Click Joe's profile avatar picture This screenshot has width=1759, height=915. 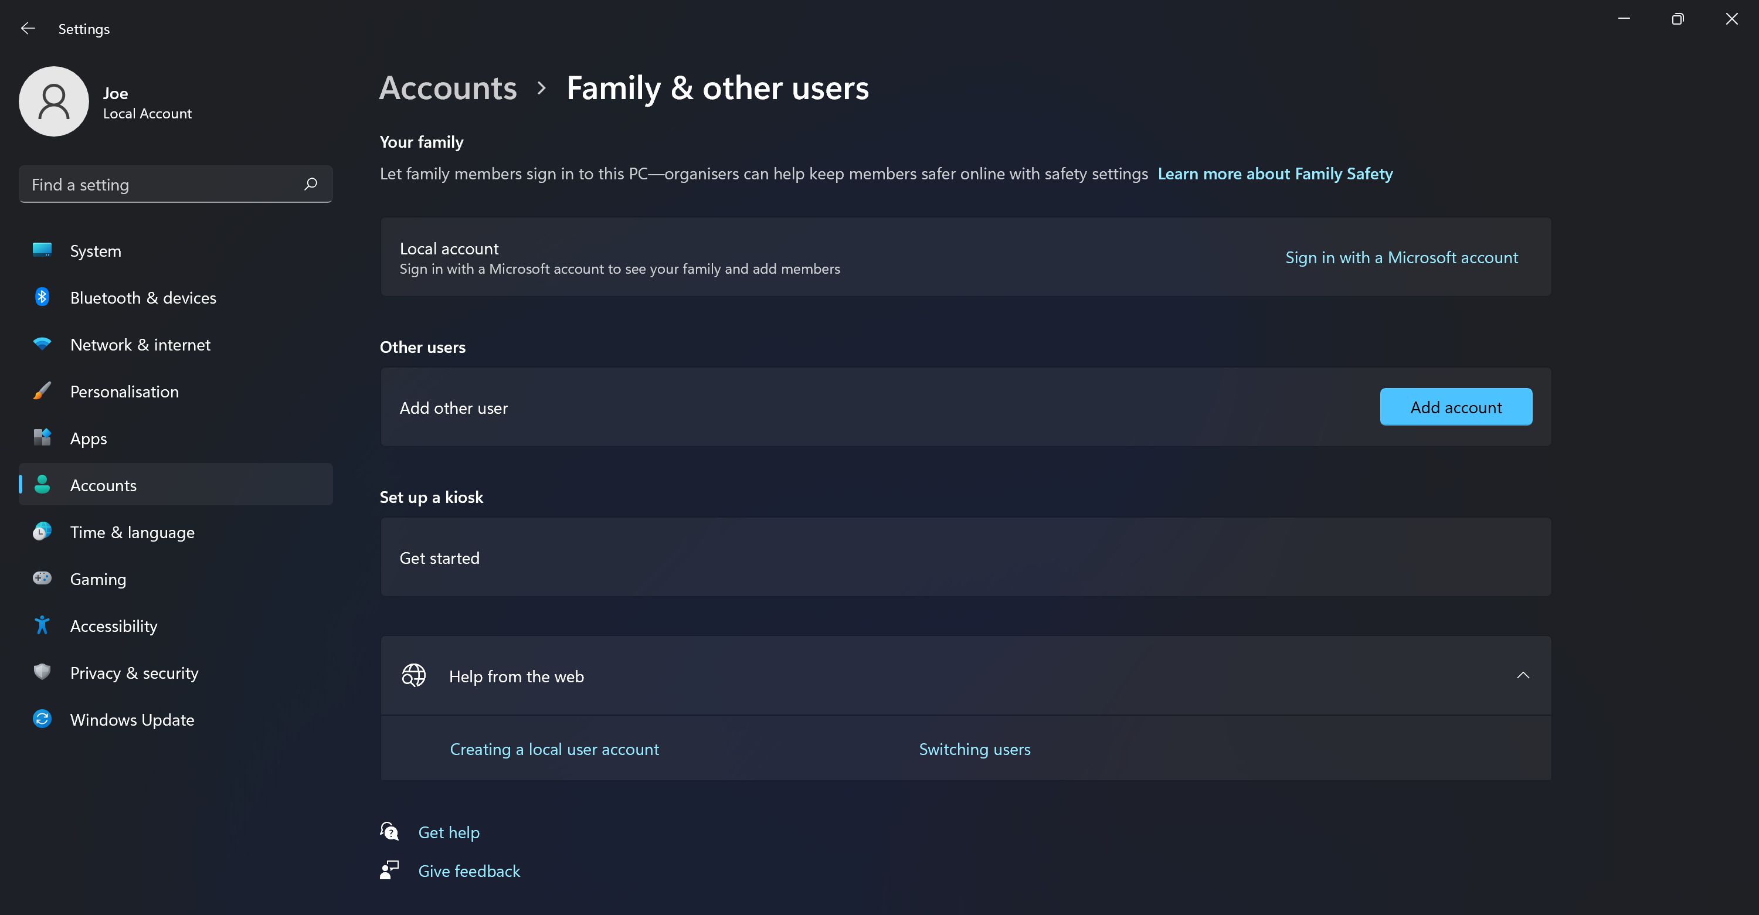54,101
